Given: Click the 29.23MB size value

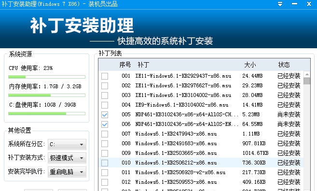Looking at the screenshot, I should click(x=252, y=86).
